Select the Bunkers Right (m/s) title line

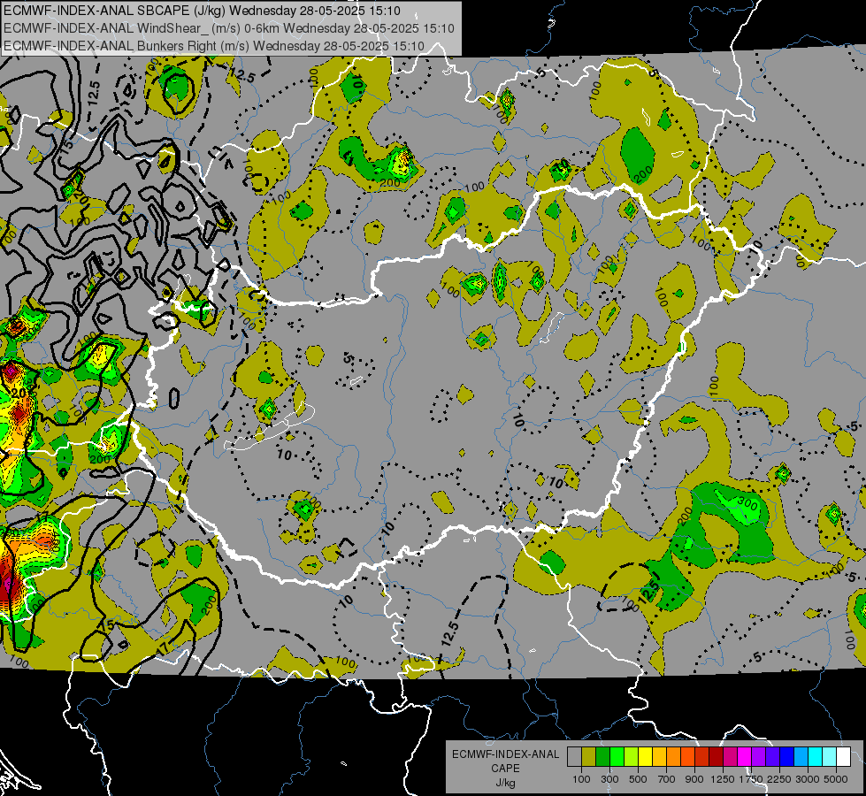[x=214, y=46]
